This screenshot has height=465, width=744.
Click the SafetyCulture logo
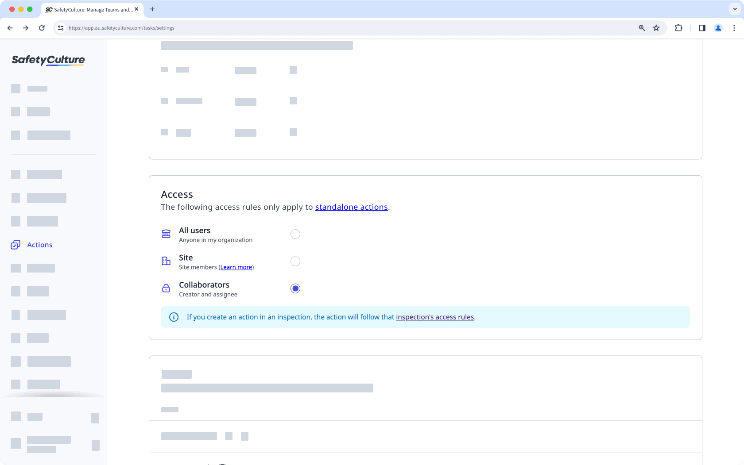click(x=48, y=60)
